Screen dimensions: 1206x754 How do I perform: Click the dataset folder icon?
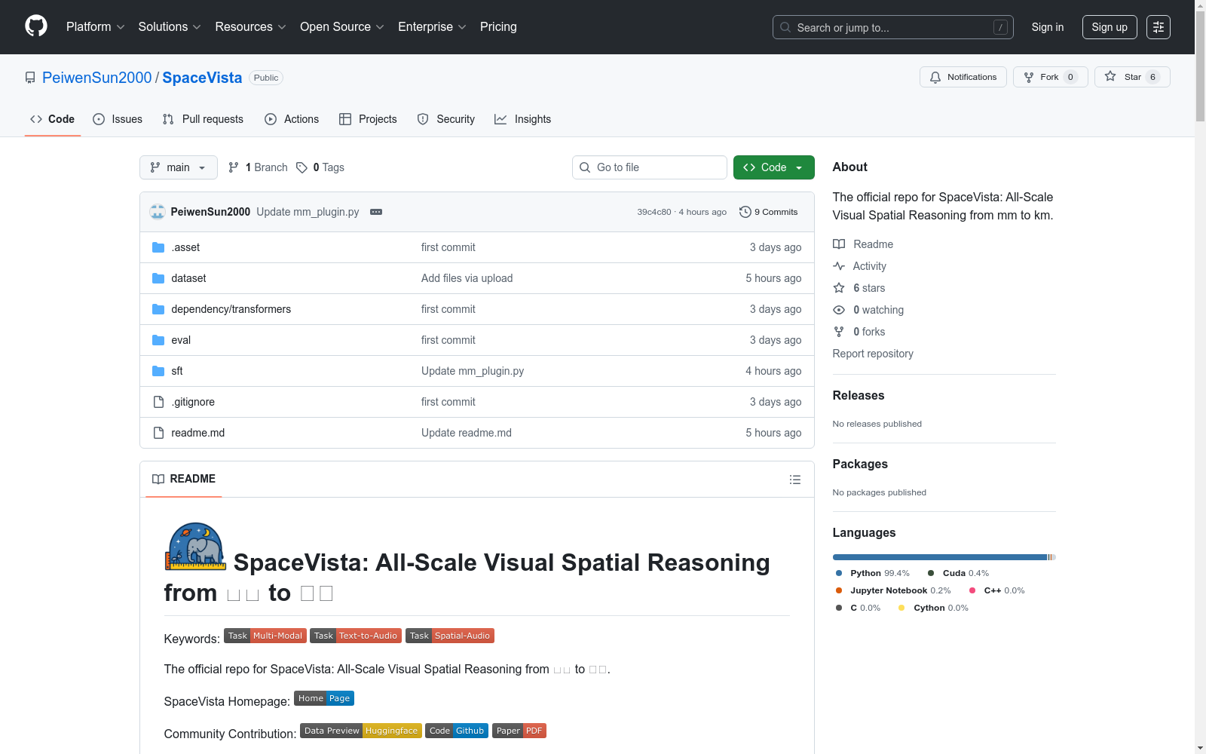pos(158,278)
